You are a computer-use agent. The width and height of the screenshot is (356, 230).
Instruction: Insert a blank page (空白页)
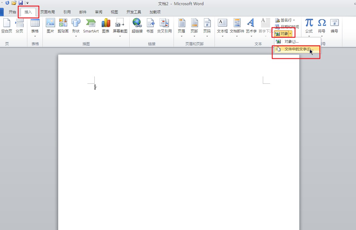pos(7,26)
